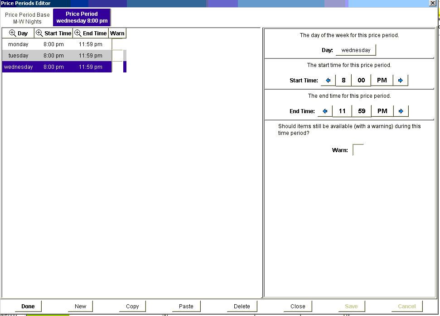Switch to Price Period Base M-W Nights tab
Screen dimensions: 440x316
coord(27,18)
